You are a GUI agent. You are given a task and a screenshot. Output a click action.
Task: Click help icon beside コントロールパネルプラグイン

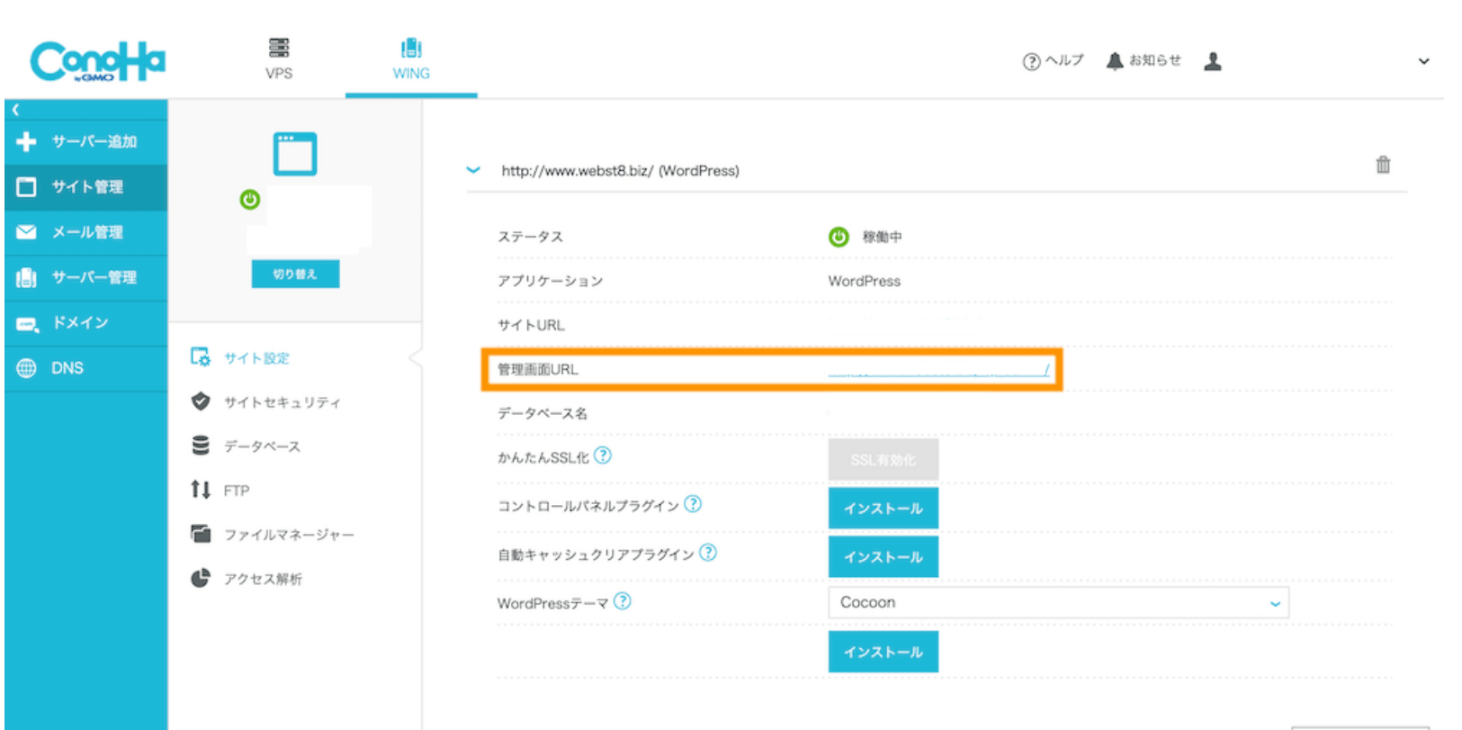tap(693, 504)
